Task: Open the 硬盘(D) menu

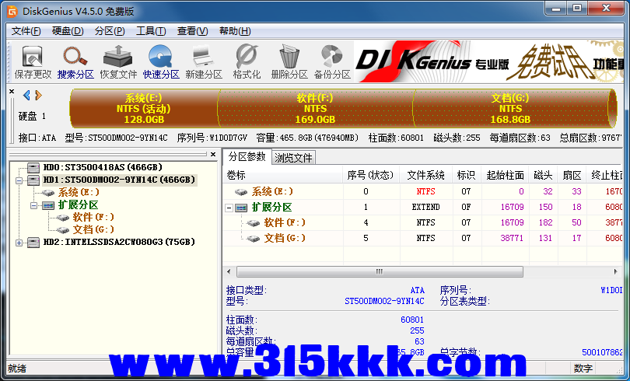Action: pyautogui.click(x=68, y=31)
